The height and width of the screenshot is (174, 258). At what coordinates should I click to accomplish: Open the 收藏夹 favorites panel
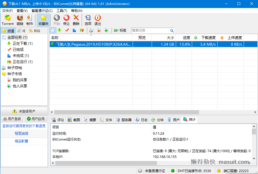(x=43, y=19)
